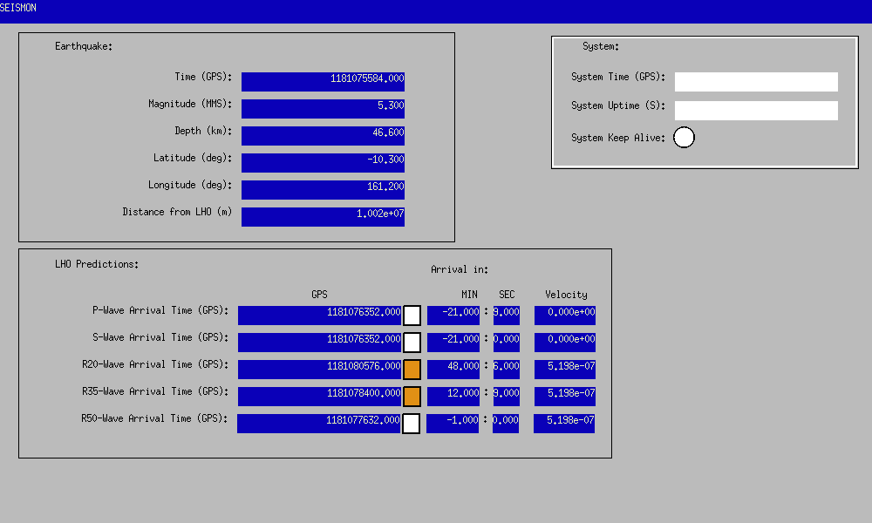Screen dimensions: 872x523
Task: Click the R50-Wave Arrival Time GPS value
Action: click(x=319, y=424)
